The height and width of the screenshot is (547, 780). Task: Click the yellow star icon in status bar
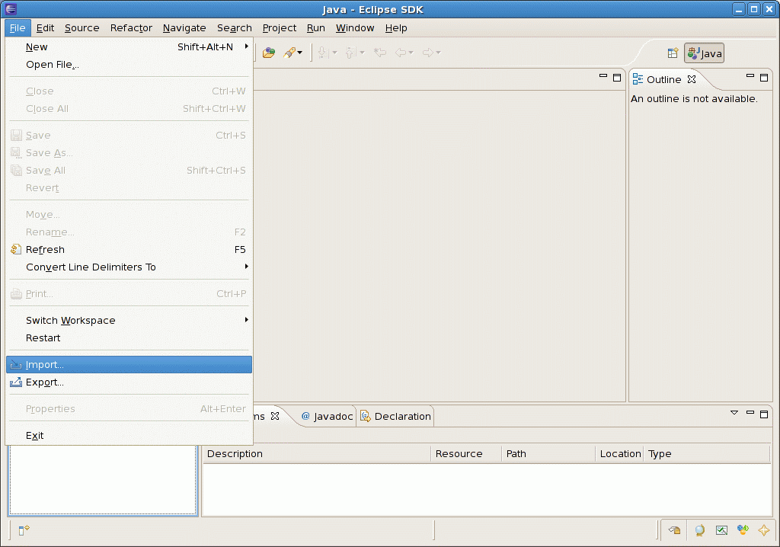point(763,530)
